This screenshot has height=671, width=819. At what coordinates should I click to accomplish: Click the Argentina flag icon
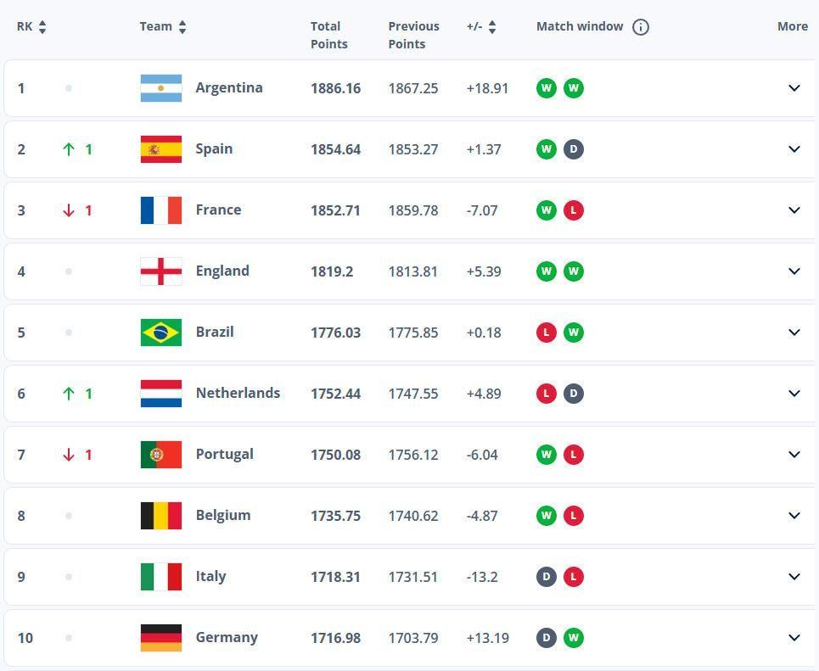[161, 88]
